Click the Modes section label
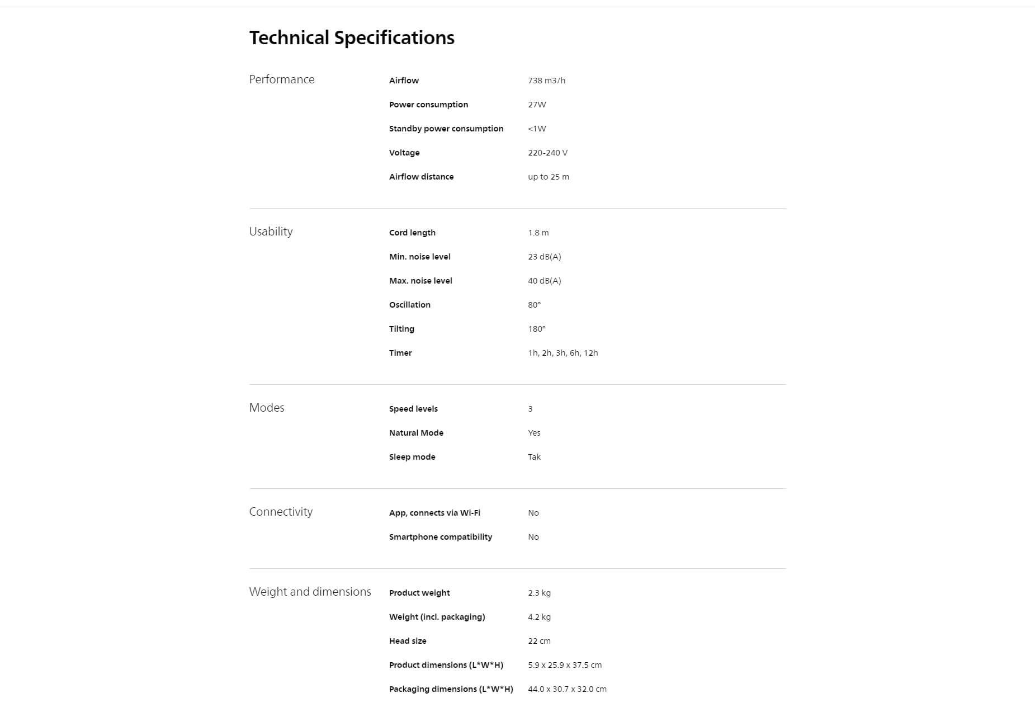The height and width of the screenshot is (712, 1035). pos(267,408)
